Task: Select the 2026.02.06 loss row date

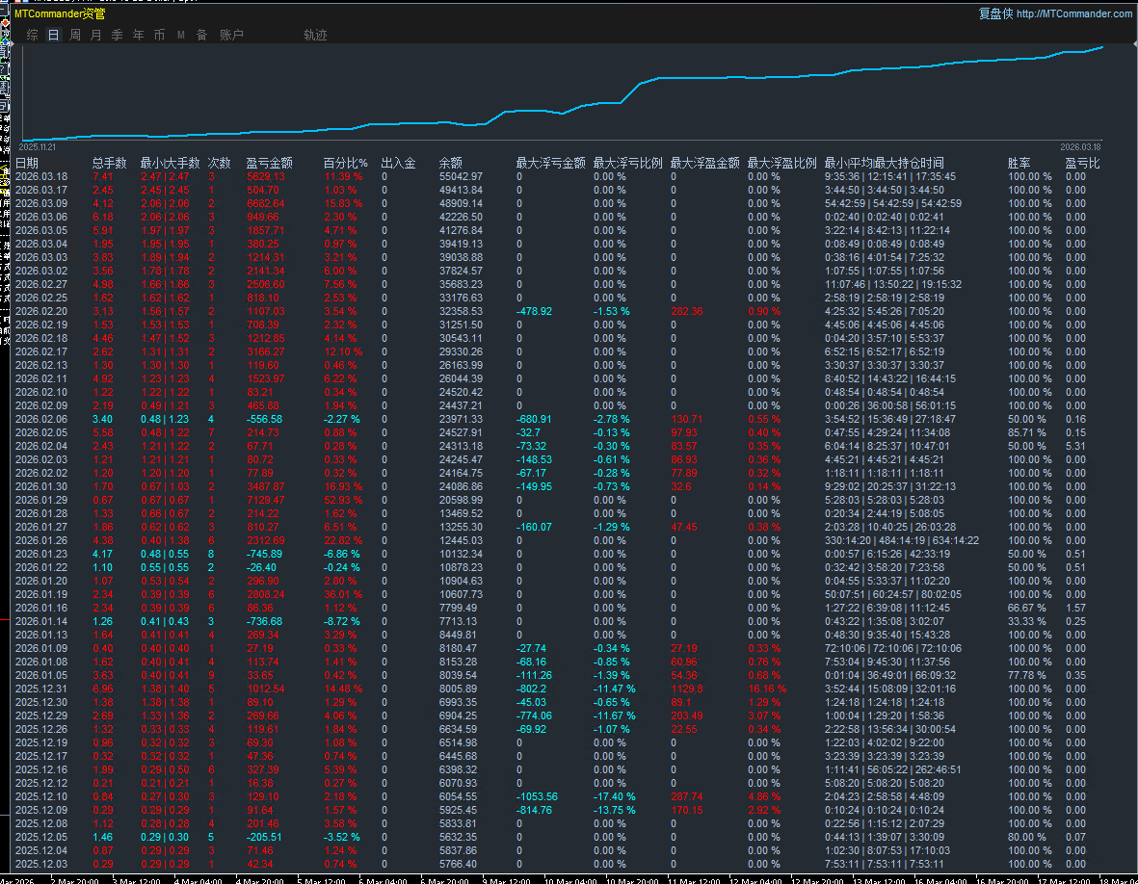Action: coord(40,419)
